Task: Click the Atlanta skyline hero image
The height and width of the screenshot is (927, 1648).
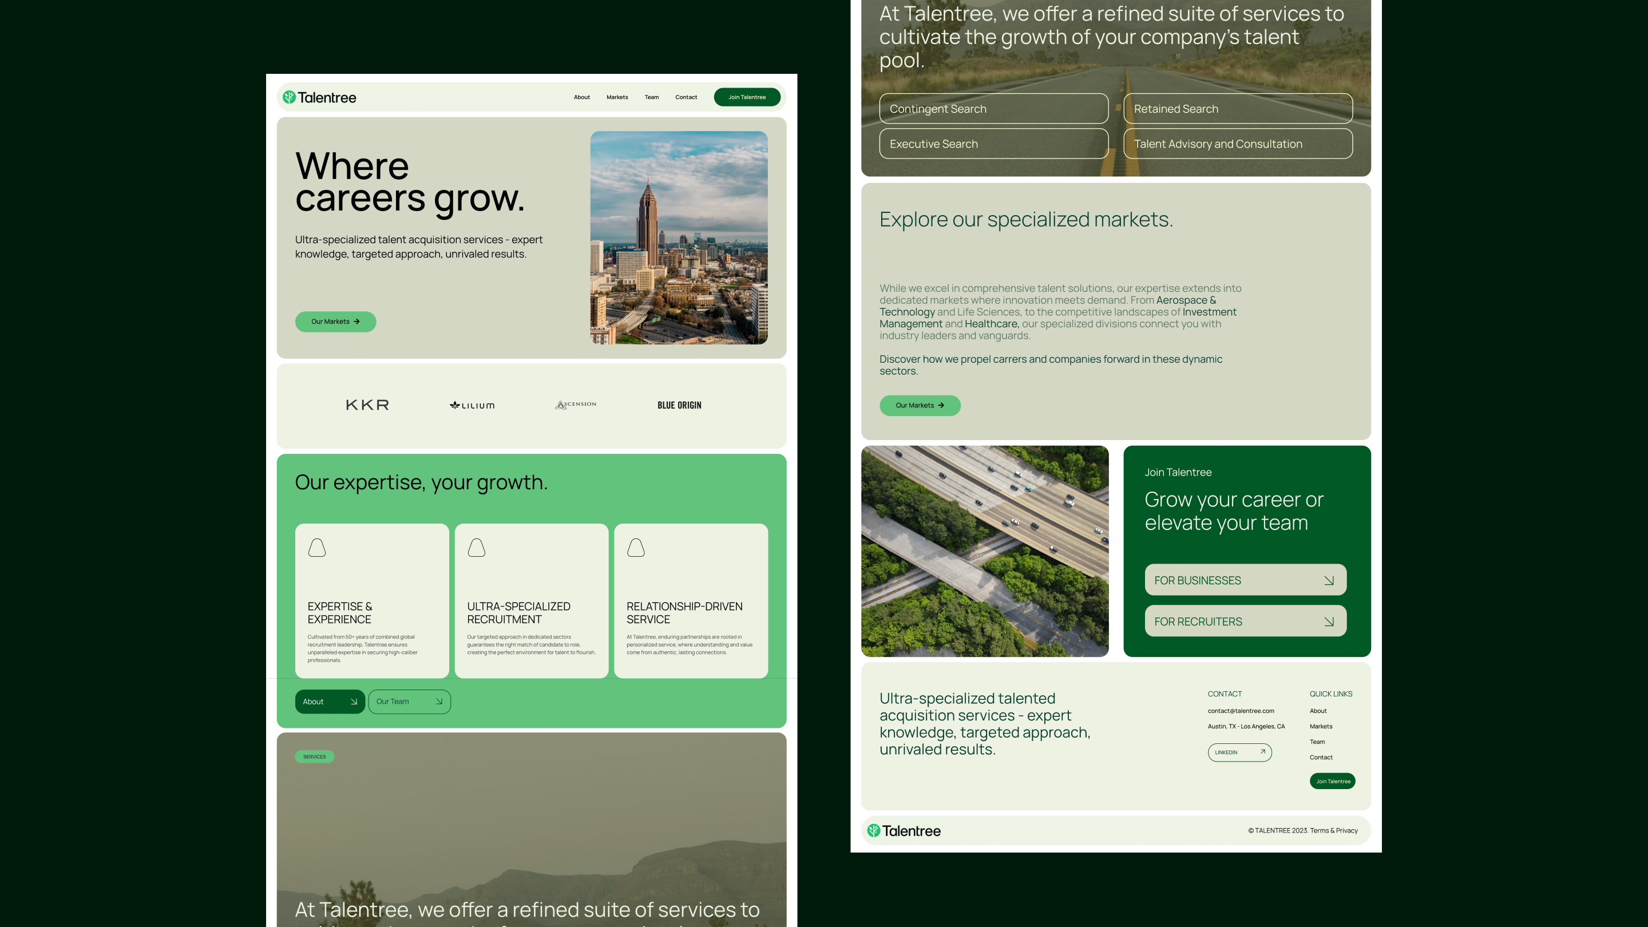Action: [678, 237]
